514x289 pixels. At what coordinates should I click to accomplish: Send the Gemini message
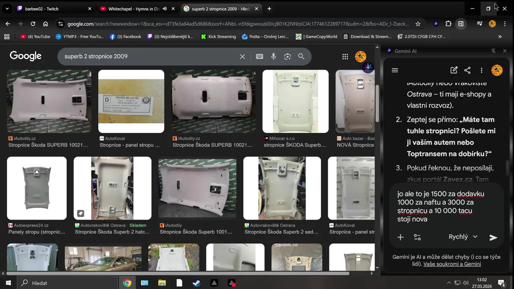coord(494,237)
